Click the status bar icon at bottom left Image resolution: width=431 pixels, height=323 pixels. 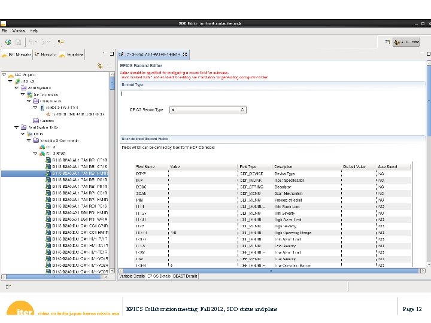[8, 287]
